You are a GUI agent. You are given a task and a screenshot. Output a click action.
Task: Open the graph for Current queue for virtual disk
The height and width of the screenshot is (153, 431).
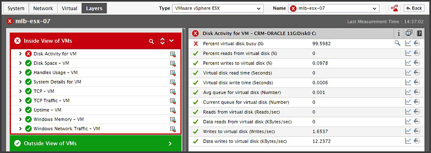pyautogui.click(x=408, y=102)
